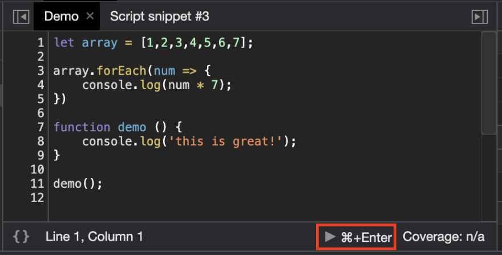
Task: Click line number 4 in the gutter
Action: [x=41, y=85]
